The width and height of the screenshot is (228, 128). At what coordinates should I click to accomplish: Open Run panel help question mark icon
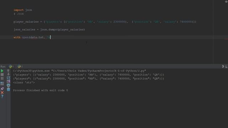coord(2,96)
